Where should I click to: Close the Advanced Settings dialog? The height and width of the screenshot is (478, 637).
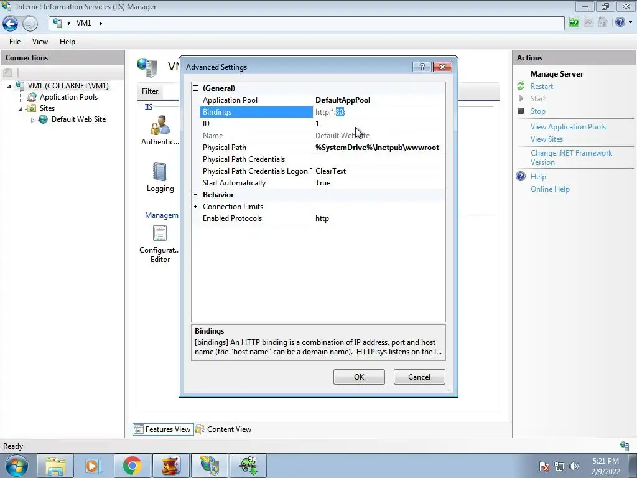442,67
